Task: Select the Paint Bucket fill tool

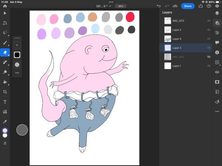Action: coord(5,82)
